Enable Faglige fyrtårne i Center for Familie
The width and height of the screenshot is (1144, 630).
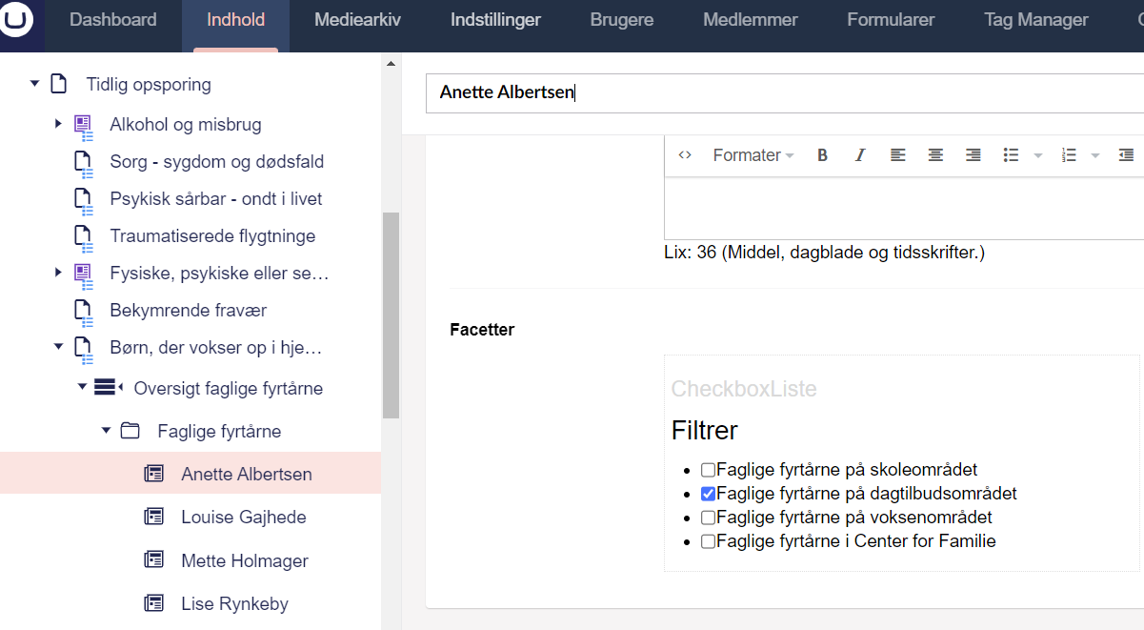tap(708, 541)
